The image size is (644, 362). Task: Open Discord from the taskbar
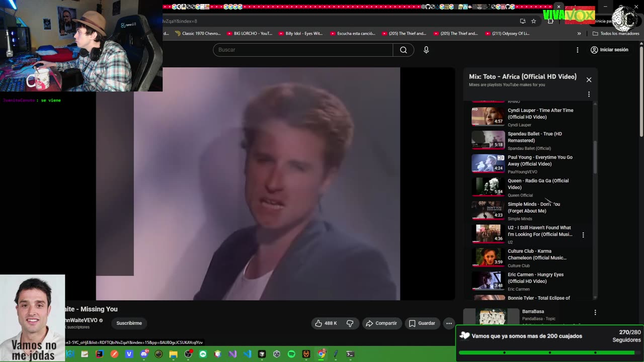144,354
